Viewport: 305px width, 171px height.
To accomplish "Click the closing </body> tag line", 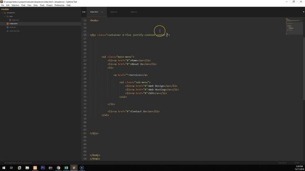I will pos(95,155).
